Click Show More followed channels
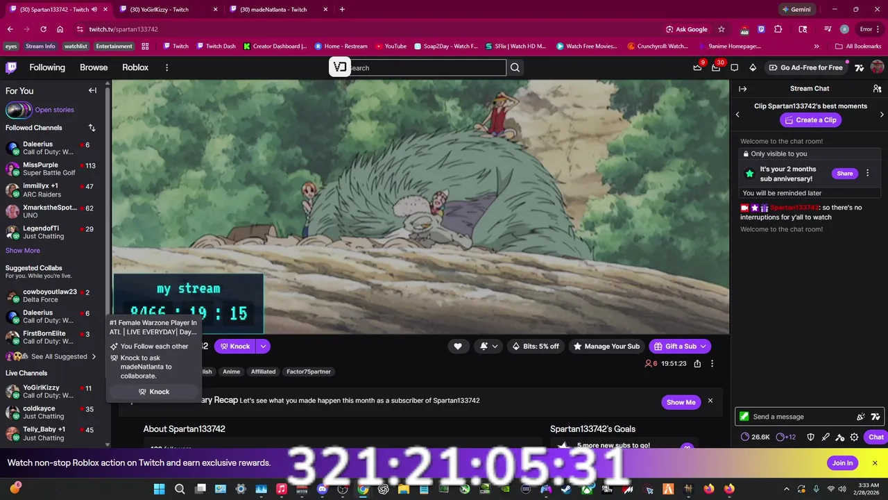 click(23, 251)
